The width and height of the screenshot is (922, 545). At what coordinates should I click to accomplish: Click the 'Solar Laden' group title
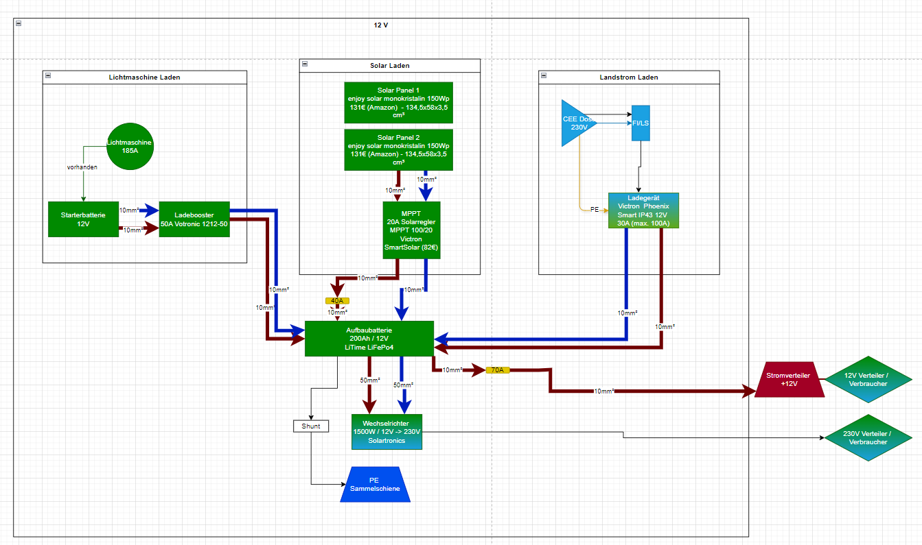(390, 66)
